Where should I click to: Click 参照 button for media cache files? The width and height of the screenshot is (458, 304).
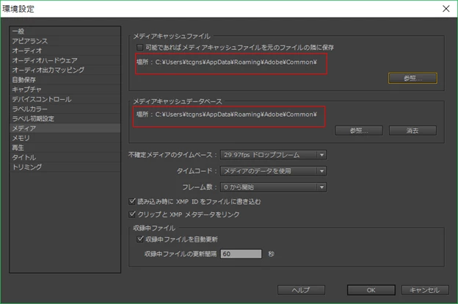[412, 78]
